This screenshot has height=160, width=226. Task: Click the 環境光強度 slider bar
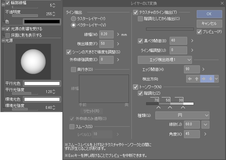(x=25, y=109)
